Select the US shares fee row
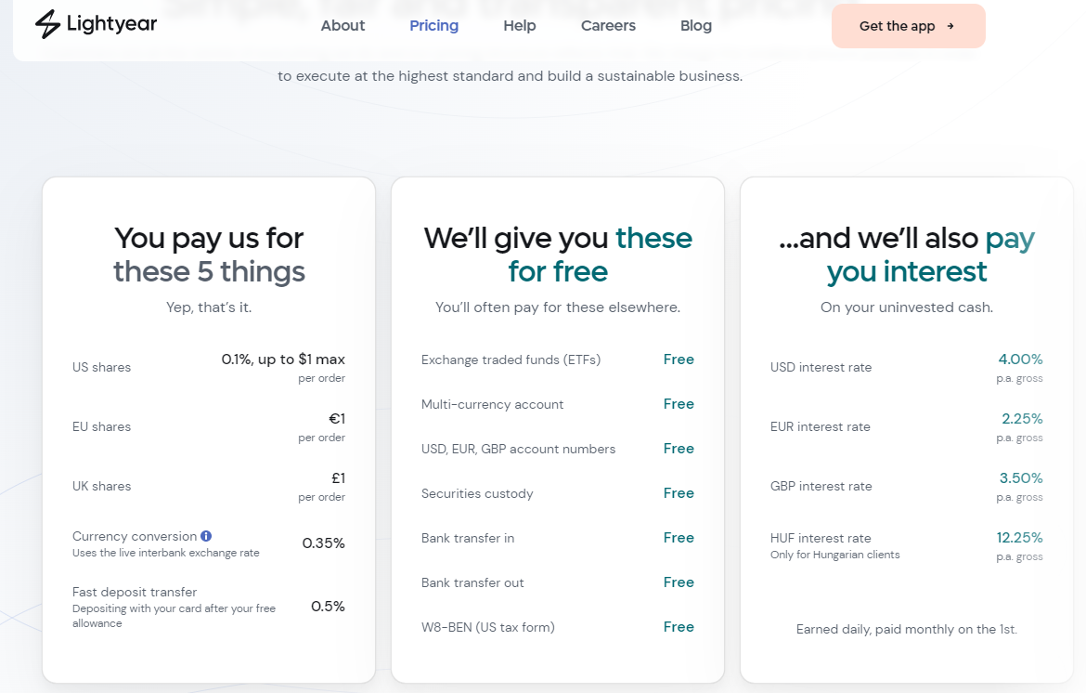This screenshot has width=1086, height=693. click(x=209, y=367)
